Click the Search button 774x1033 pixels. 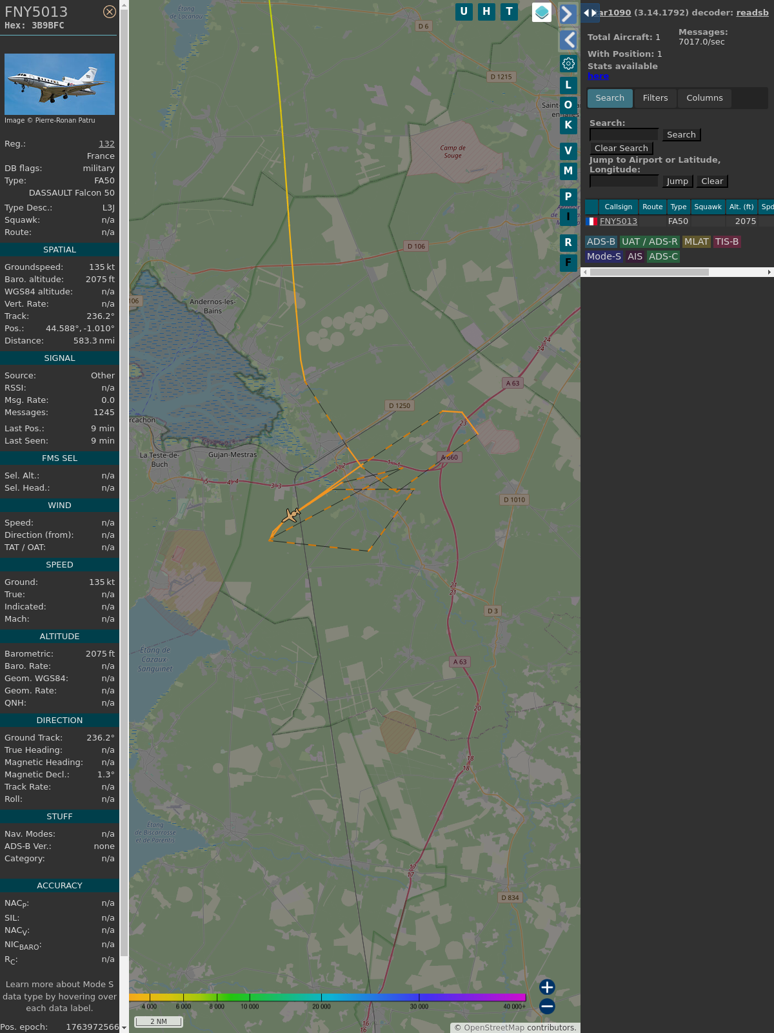click(x=681, y=135)
